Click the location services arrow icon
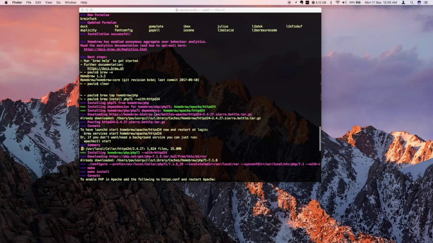Image resolution: width=433 pixels, height=243 pixels. pyautogui.click(x=296, y=2)
